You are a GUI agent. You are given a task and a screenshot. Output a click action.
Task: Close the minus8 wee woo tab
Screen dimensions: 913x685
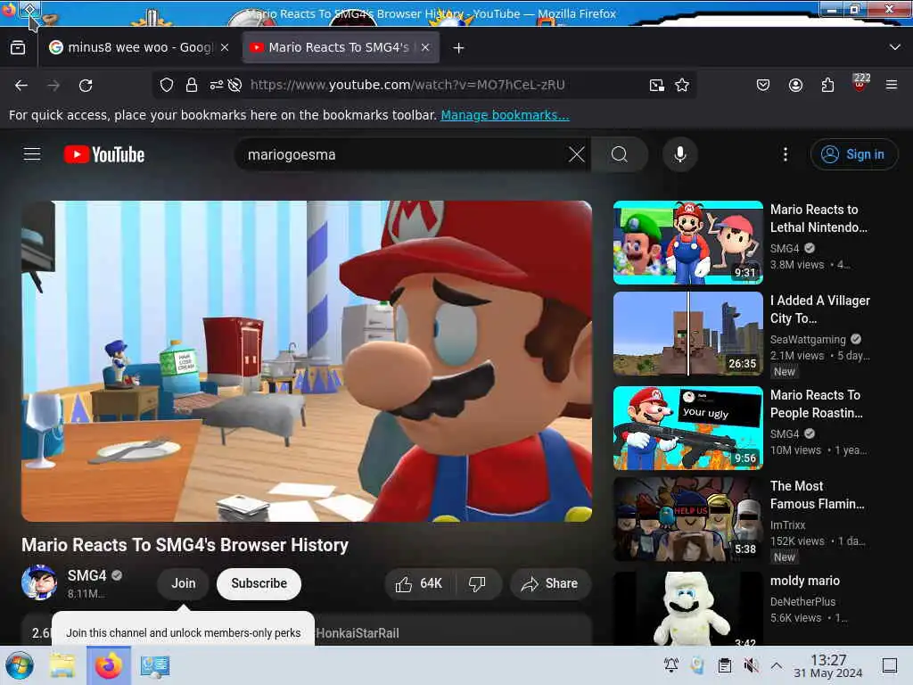click(x=225, y=48)
